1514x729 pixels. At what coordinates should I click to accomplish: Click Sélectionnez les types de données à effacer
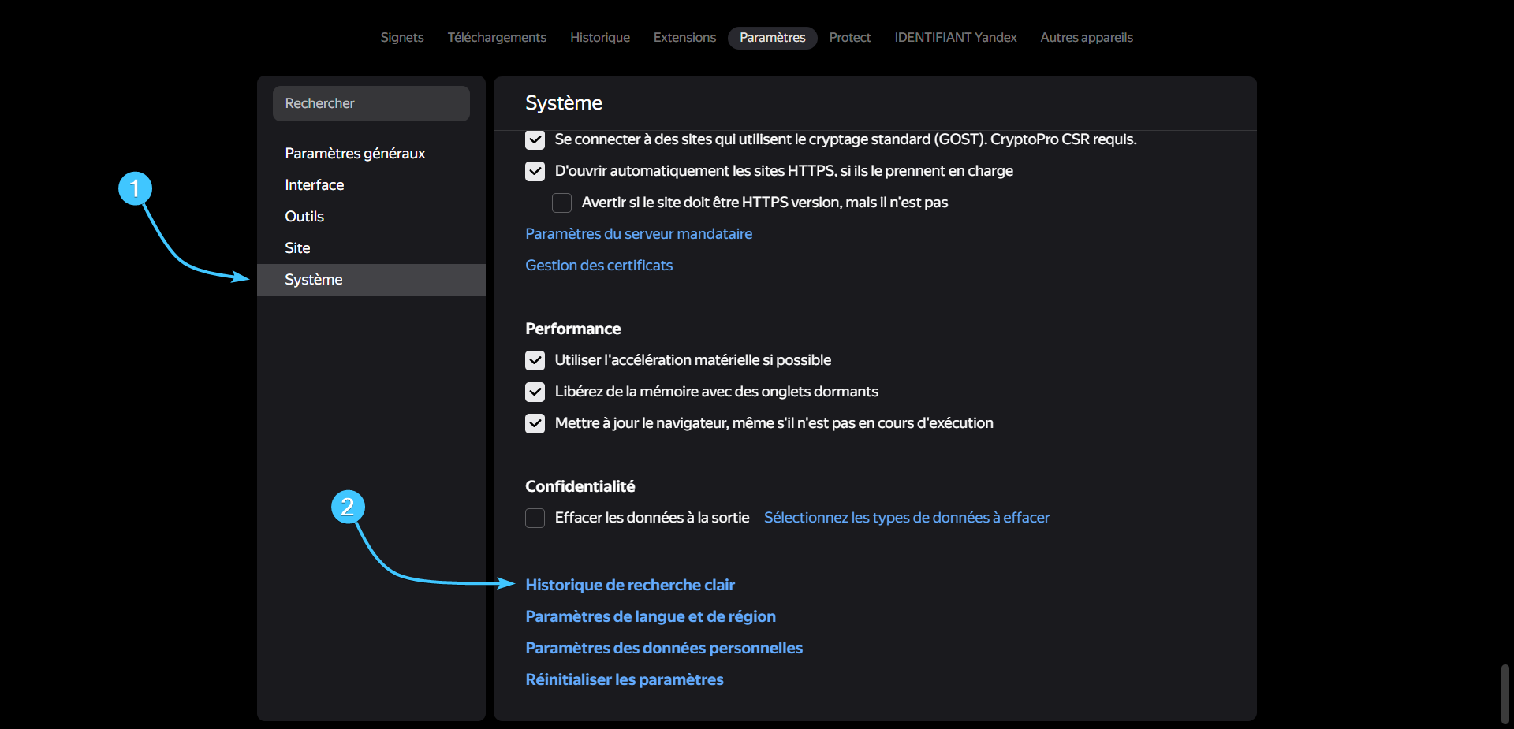tap(907, 518)
